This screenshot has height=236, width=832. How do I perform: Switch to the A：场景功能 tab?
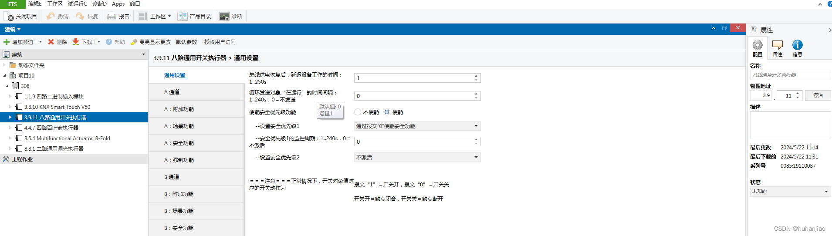[179, 126]
